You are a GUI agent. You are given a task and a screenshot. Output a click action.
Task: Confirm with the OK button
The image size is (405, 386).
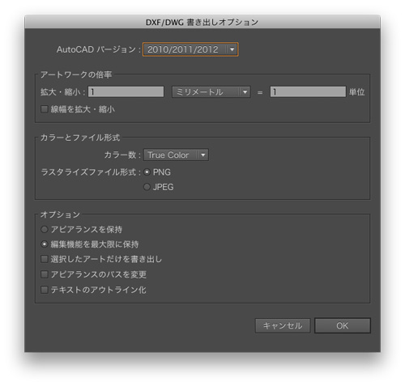[x=343, y=325]
